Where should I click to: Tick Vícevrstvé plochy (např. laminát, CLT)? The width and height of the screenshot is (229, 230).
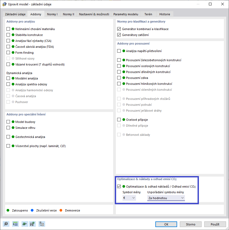pyautogui.click(x=8, y=146)
